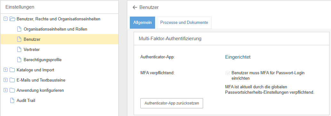Click document icon of highlighted Benutzer row
331x116 pixels.
point(19,39)
